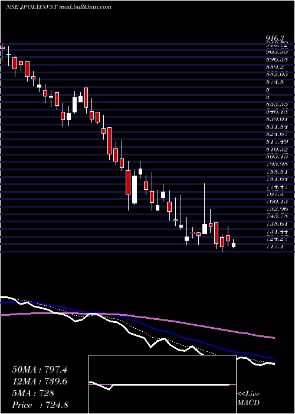Click the 5MA : 728 readout

click(33, 393)
